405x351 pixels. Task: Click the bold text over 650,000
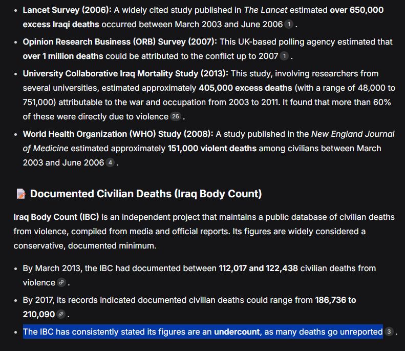357,10
